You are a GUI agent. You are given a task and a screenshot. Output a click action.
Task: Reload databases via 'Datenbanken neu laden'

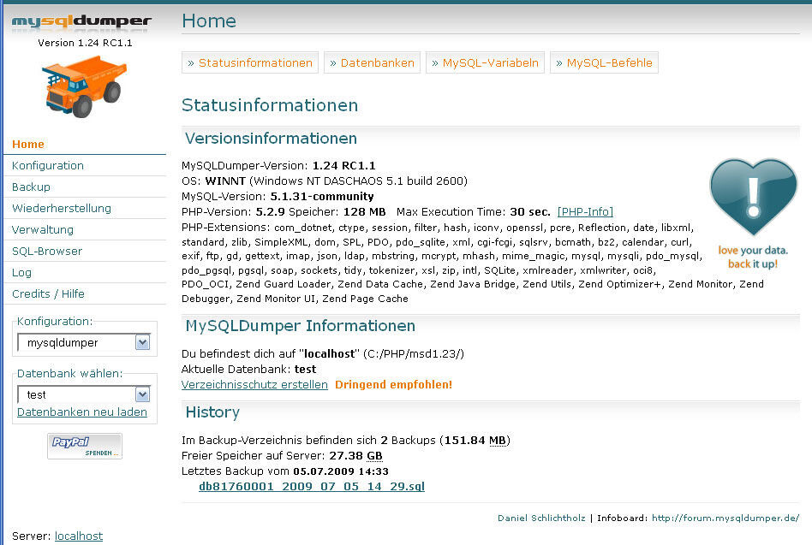(x=83, y=412)
